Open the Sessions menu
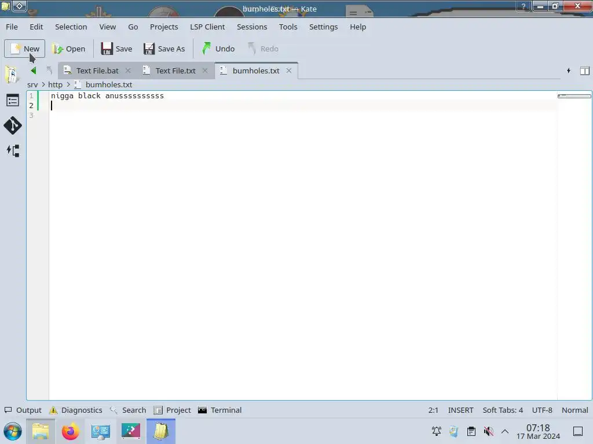 [252, 27]
